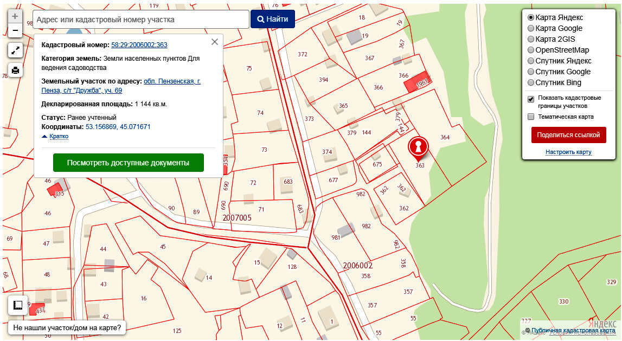Print the map via printer icon
The width and height of the screenshot is (622, 341).
point(15,70)
